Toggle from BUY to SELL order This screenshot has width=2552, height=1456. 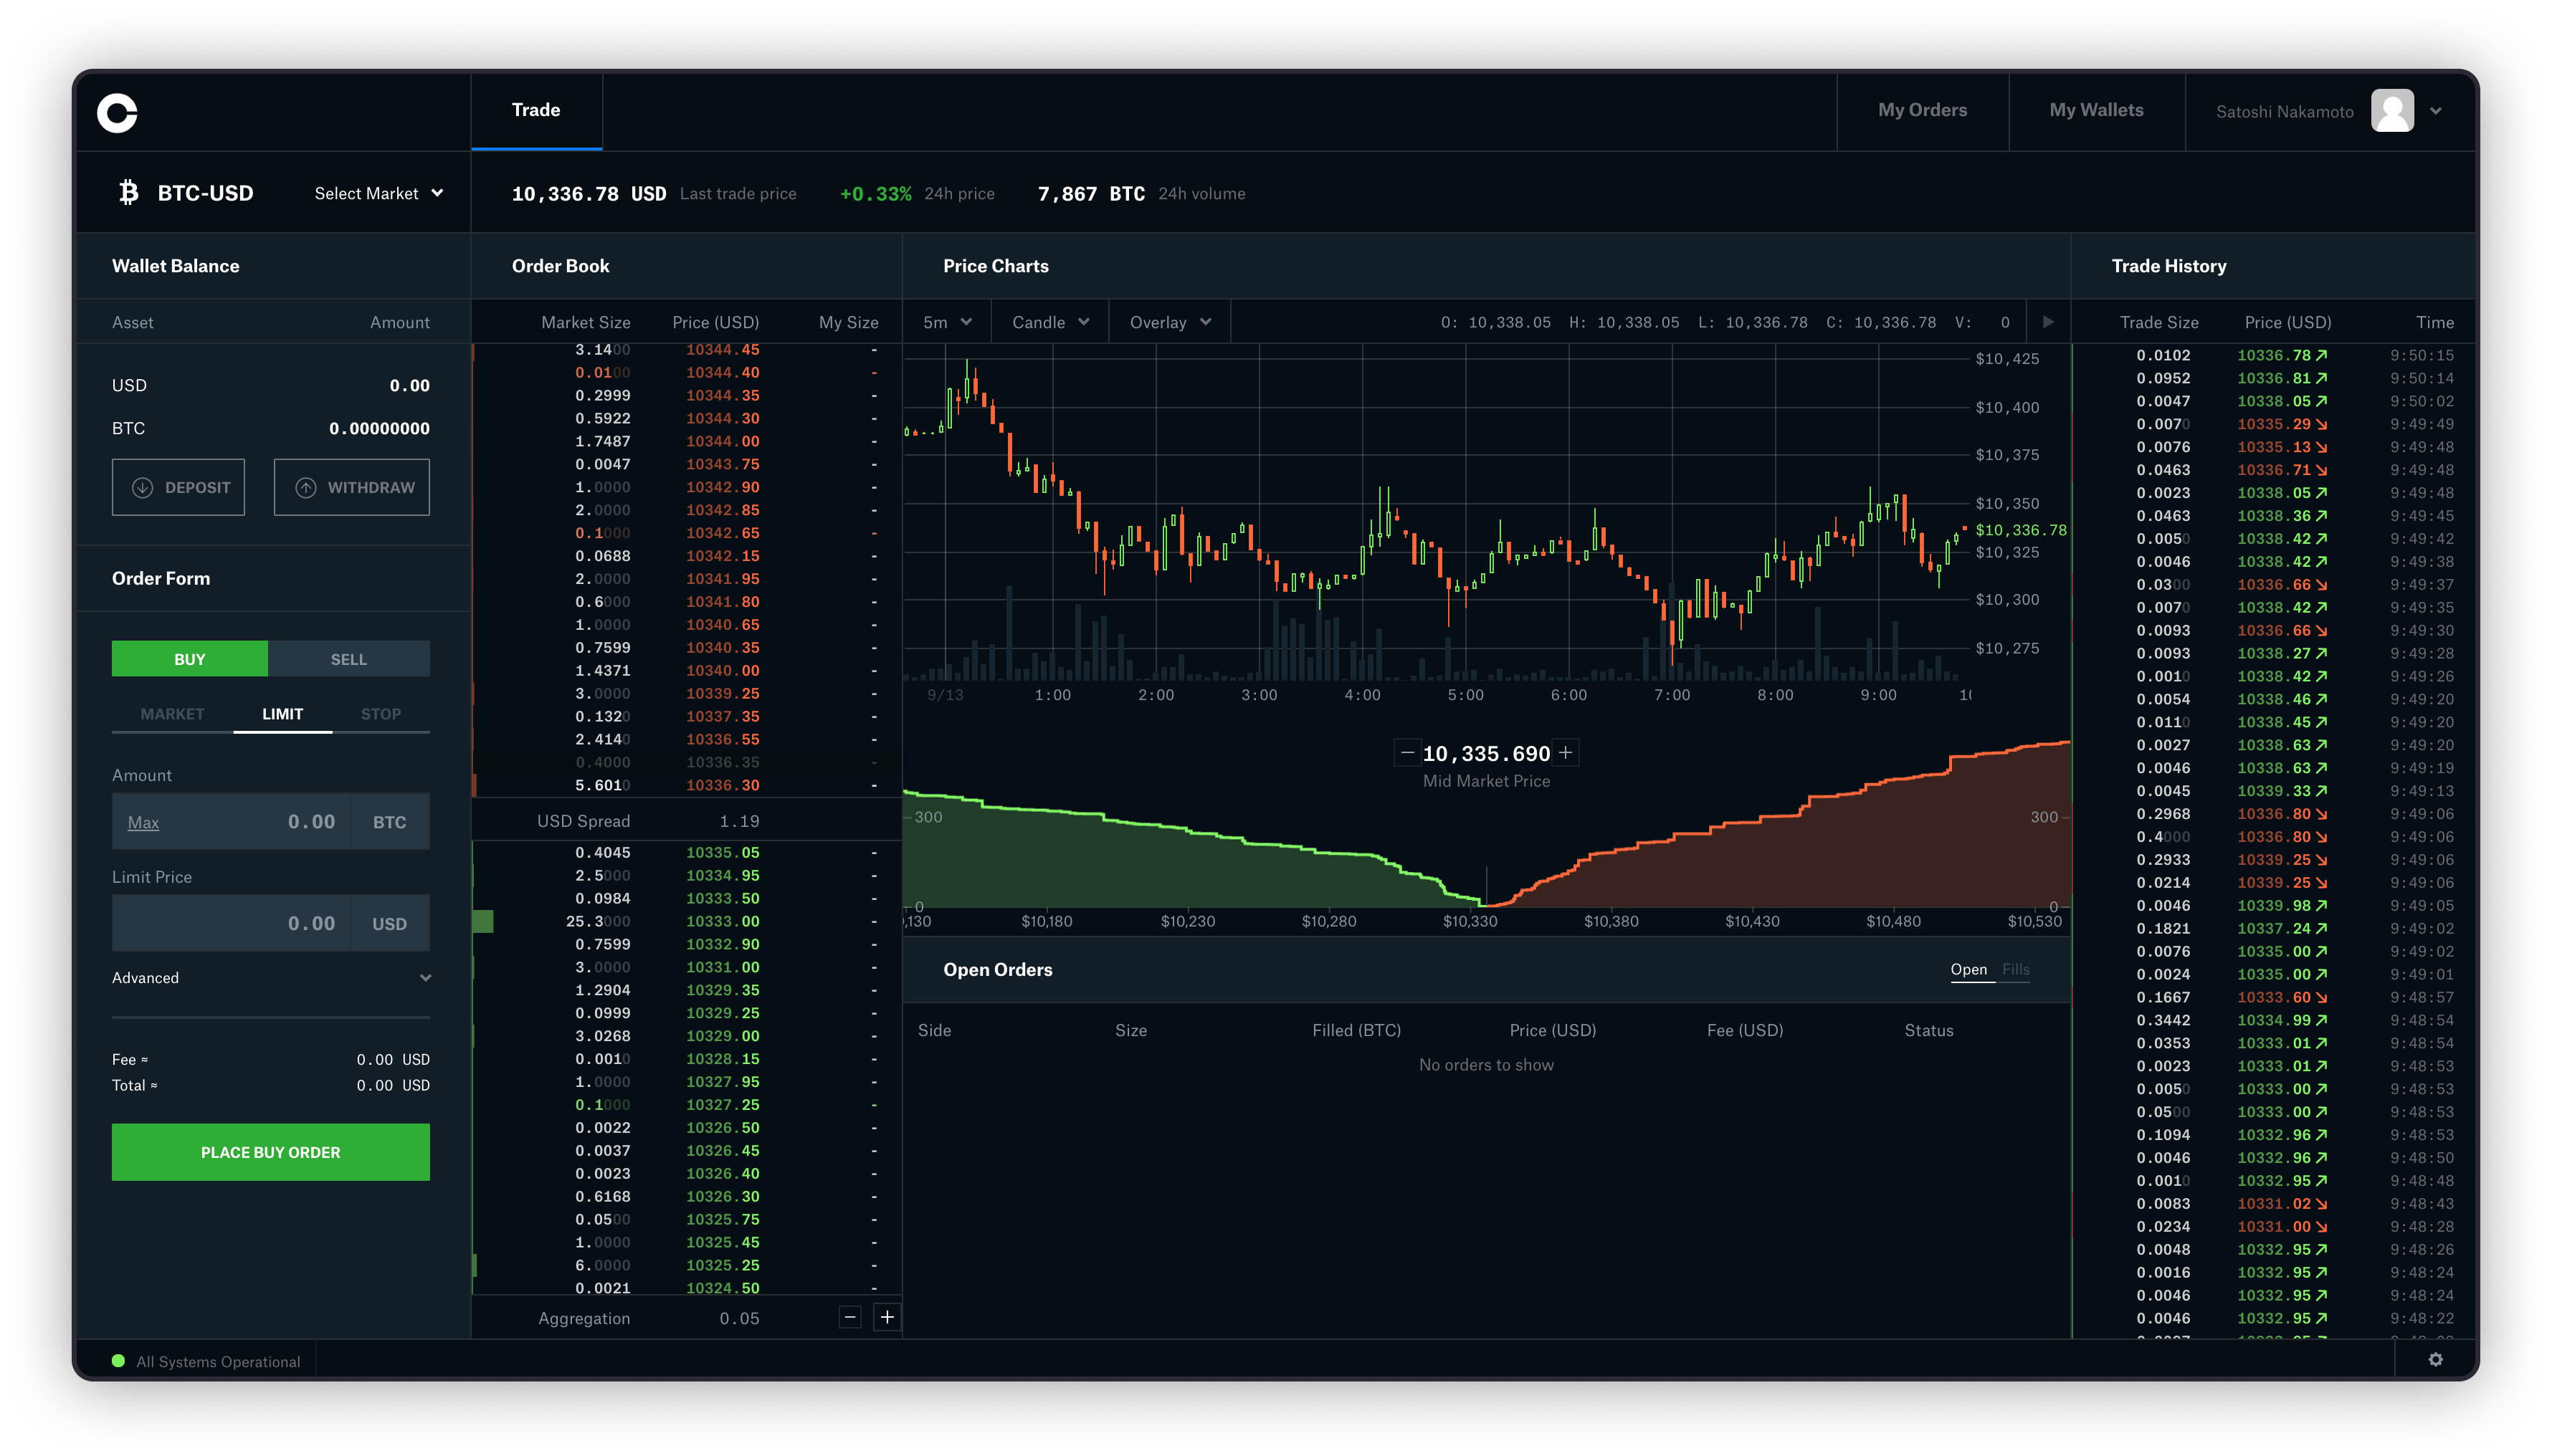[x=349, y=657]
